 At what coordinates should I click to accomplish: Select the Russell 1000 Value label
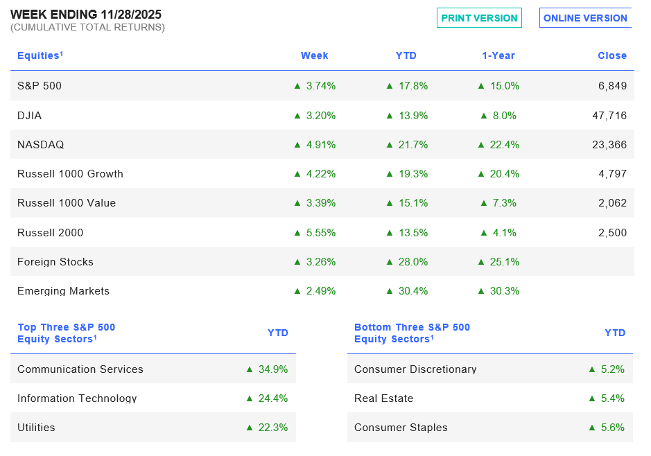click(67, 203)
